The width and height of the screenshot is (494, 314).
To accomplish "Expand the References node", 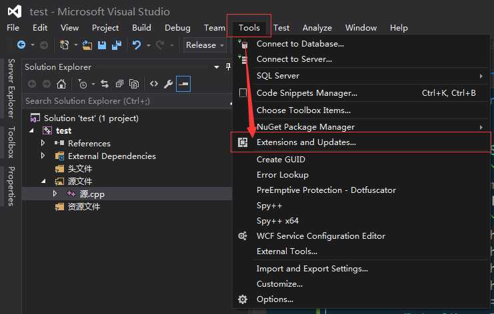I will click(43, 143).
